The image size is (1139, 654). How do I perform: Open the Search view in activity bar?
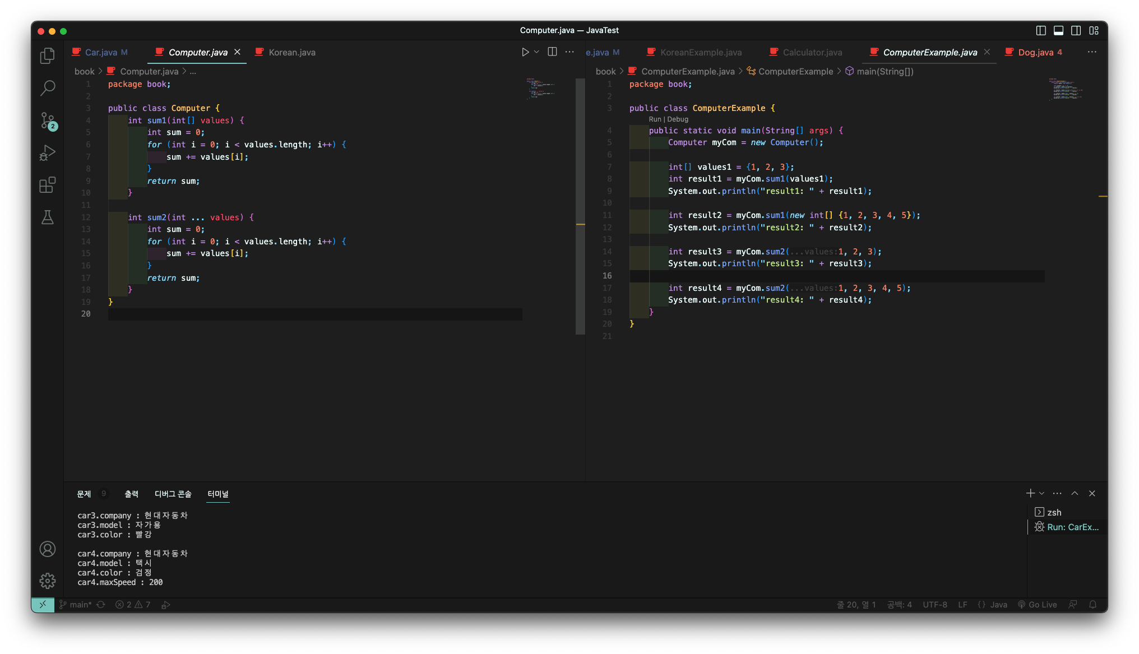click(x=48, y=87)
